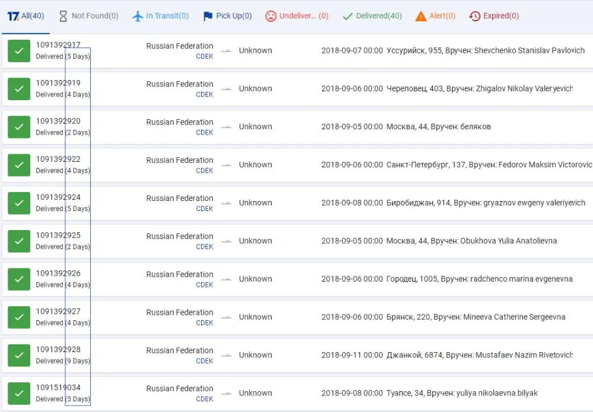Click delivery event for radchenco marina evgenevna
593x412 pixels.
click(447, 279)
